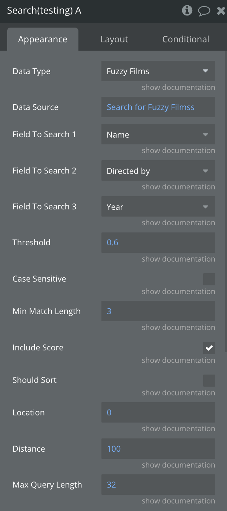Click the Distance value field

[x=158, y=449]
